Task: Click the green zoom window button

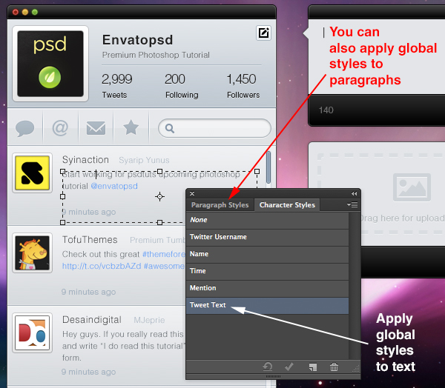Action: [35, 12]
